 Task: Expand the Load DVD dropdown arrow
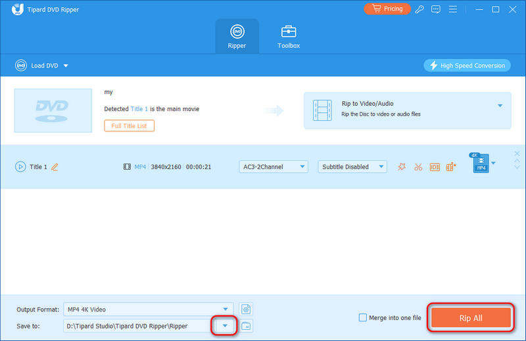[x=66, y=66]
